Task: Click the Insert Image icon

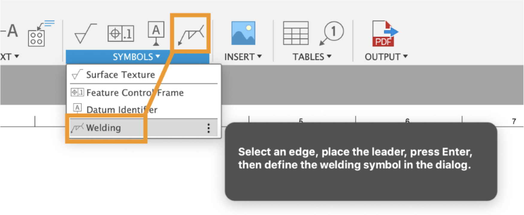Action: (x=243, y=33)
